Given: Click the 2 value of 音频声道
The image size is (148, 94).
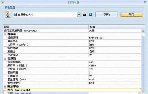Looking at the screenshot, I should 90,72.
